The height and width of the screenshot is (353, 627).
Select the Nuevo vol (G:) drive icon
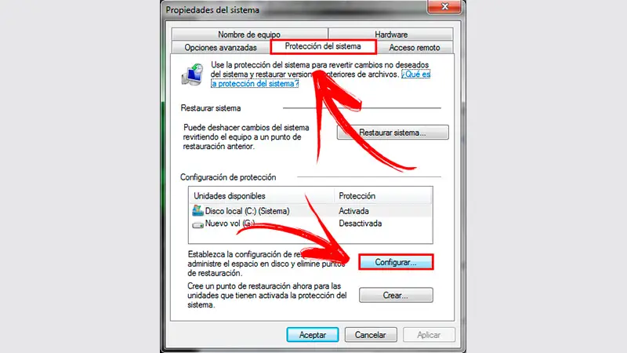click(x=198, y=224)
